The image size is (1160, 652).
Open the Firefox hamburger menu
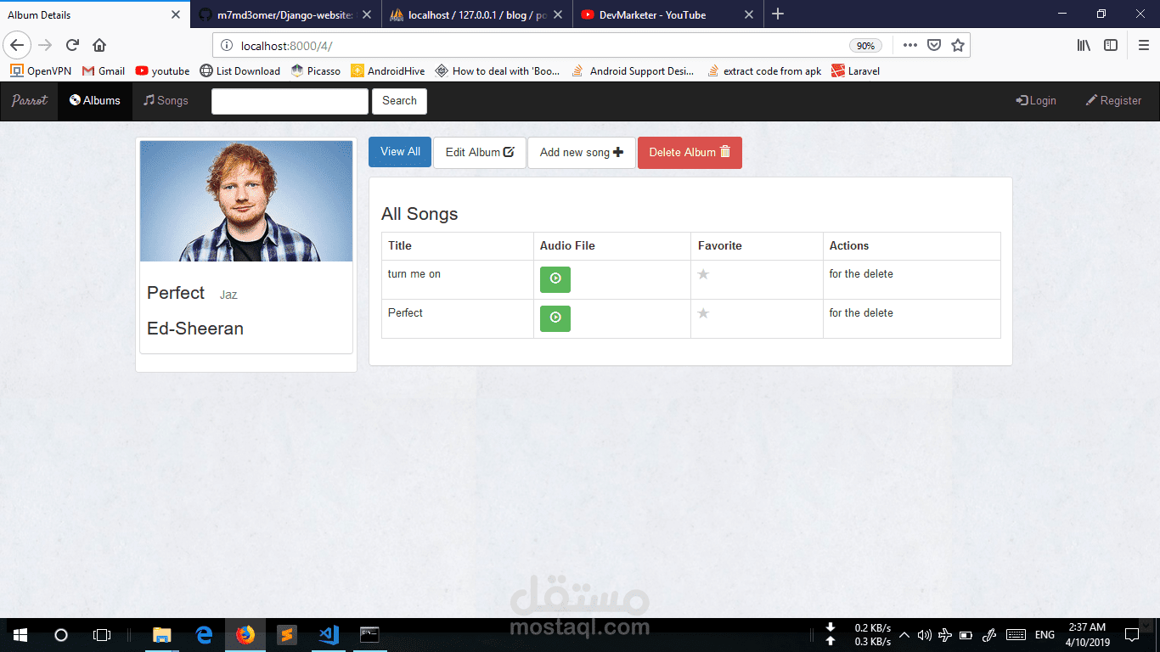click(x=1142, y=45)
